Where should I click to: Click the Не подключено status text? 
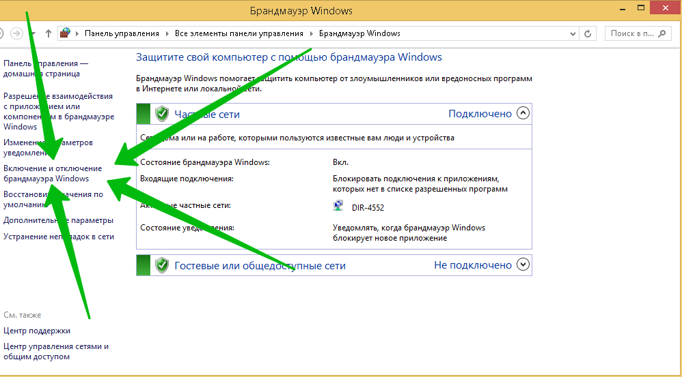point(473,265)
